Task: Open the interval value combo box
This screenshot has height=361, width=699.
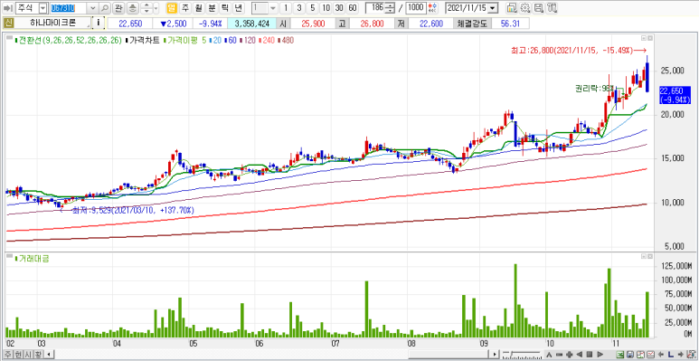Action: point(264,8)
